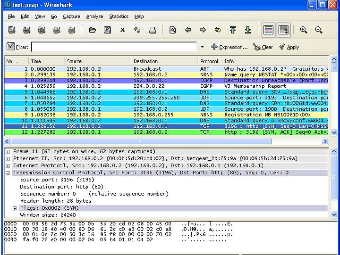This screenshot has width=340, height=255.
Task: Sort by the No. column header
Action: (x=16, y=61)
